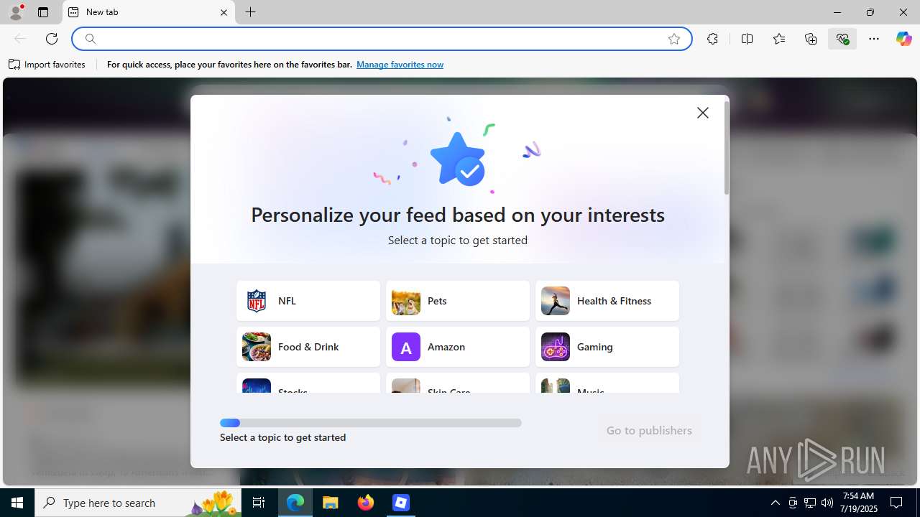
Task: Select the New tab browser tab
Action: [x=149, y=12]
